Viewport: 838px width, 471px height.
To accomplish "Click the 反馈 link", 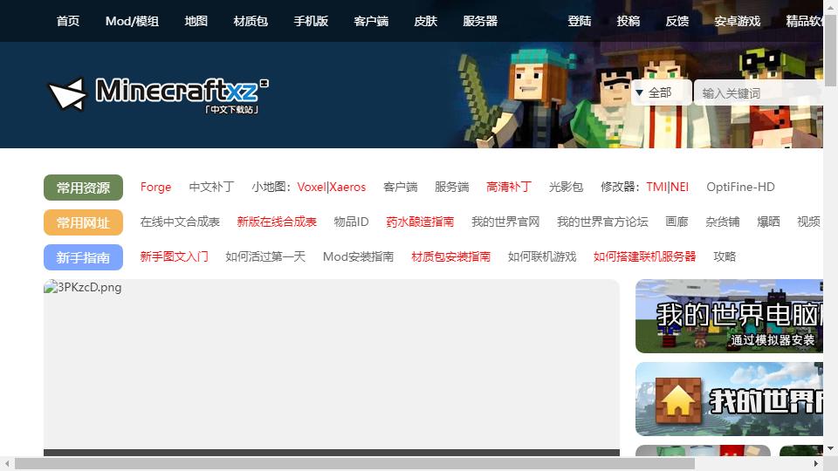I will 677,21.
